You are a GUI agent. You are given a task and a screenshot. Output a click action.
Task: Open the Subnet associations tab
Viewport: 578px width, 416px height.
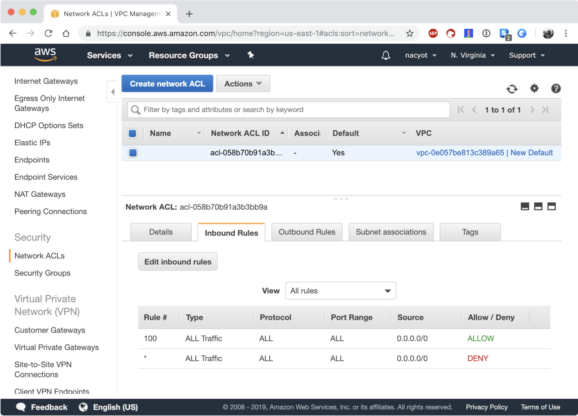pyautogui.click(x=391, y=232)
